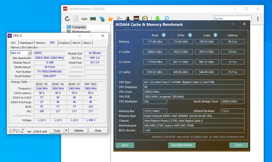
Task: Click the green memory module icon
Action: point(93,19)
